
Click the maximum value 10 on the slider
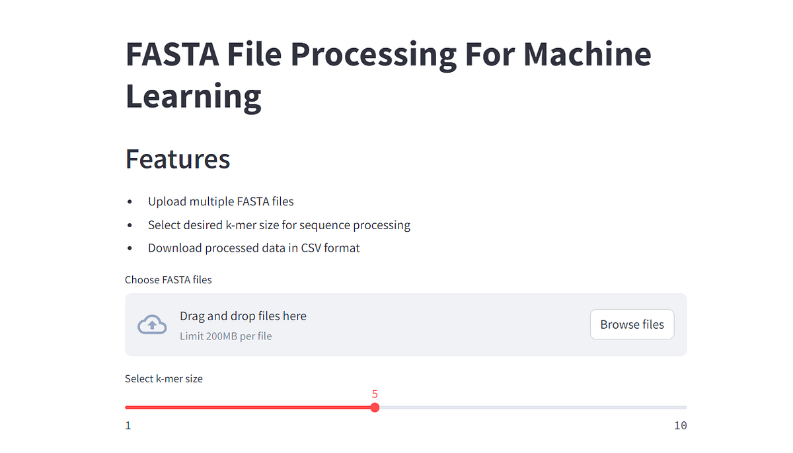(680, 425)
